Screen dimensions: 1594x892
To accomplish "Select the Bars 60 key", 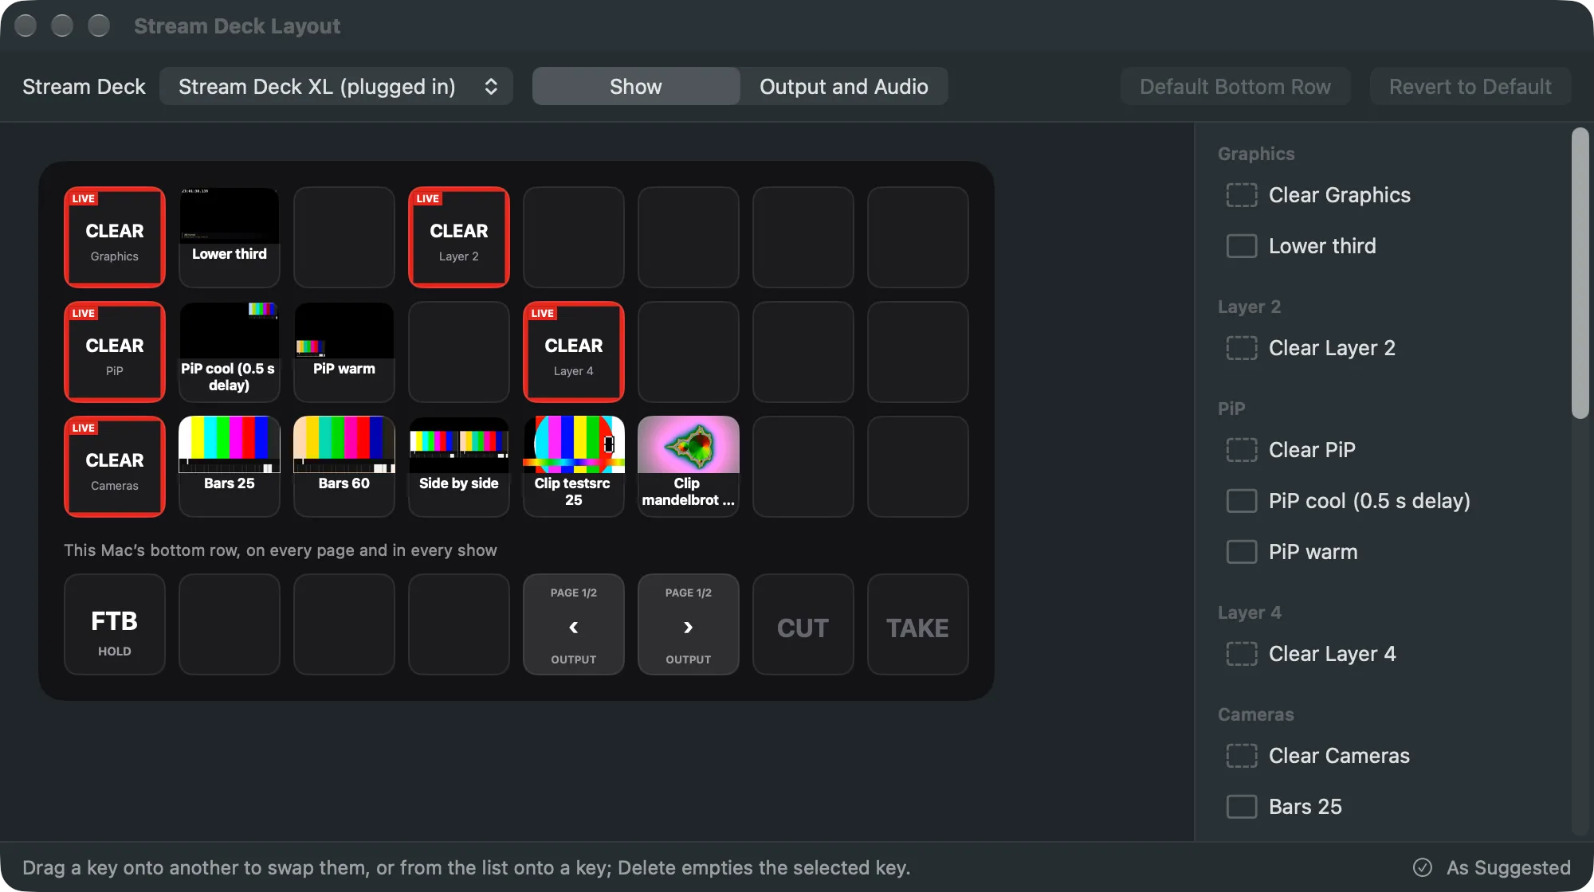I will click(x=344, y=467).
